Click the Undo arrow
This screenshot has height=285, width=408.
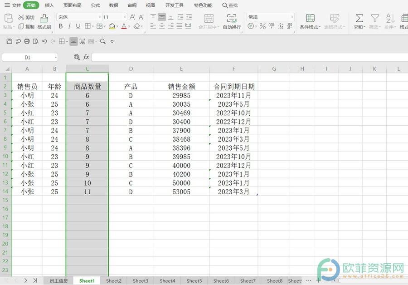[x=44, y=41]
